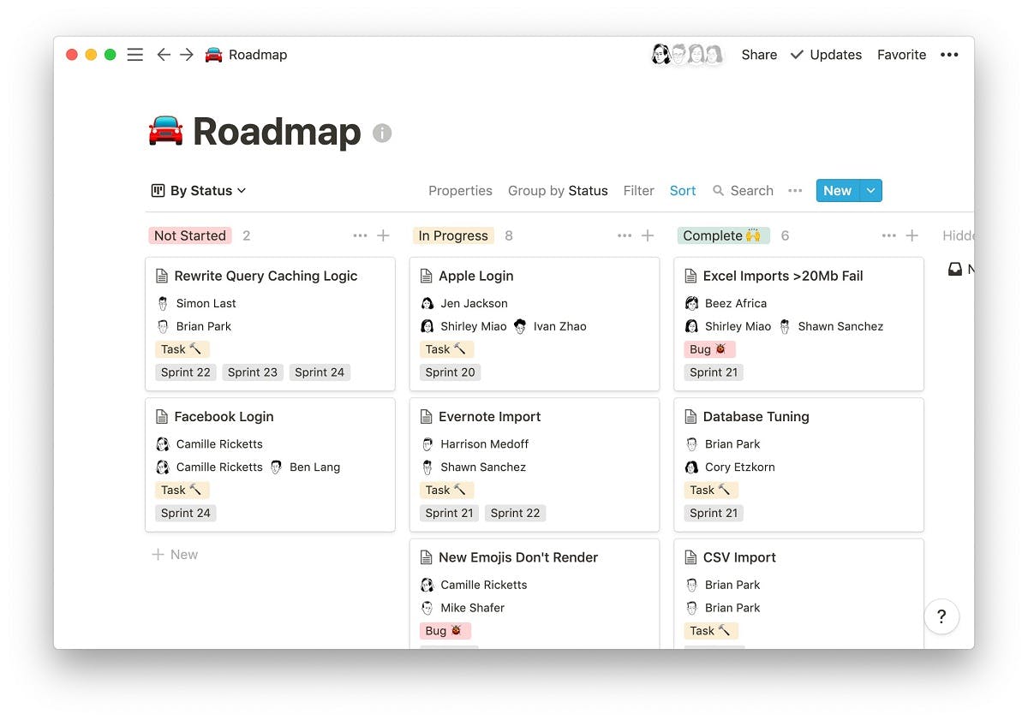
Task: Add a card to In Progress with plus icon
Action: click(648, 235)
